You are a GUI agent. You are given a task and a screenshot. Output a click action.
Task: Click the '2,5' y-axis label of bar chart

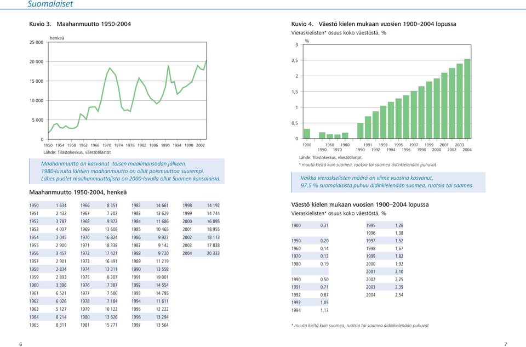click(295, 61)
